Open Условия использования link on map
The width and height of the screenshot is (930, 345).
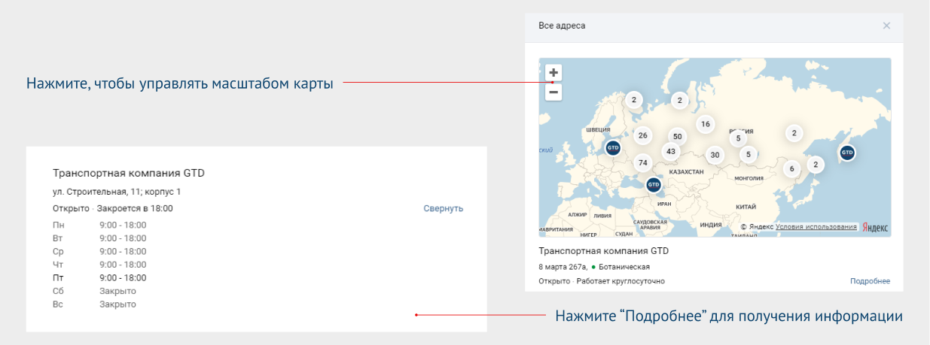click(x=816, y=227)
